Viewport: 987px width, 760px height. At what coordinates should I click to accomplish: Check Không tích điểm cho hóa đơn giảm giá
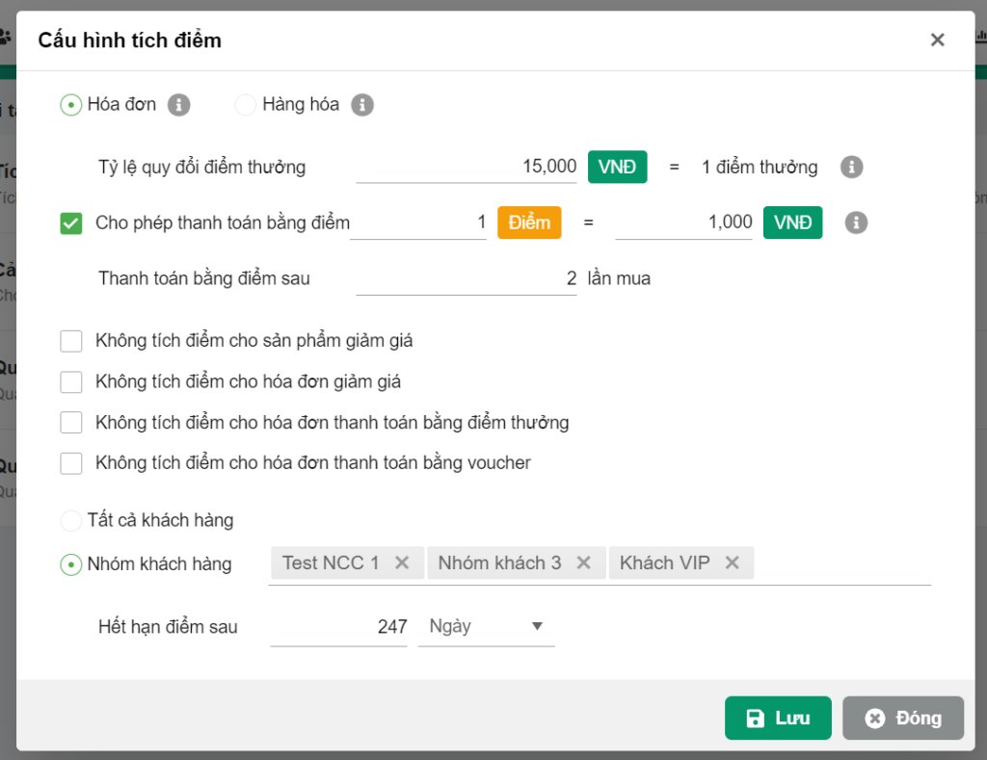[71, 382]
